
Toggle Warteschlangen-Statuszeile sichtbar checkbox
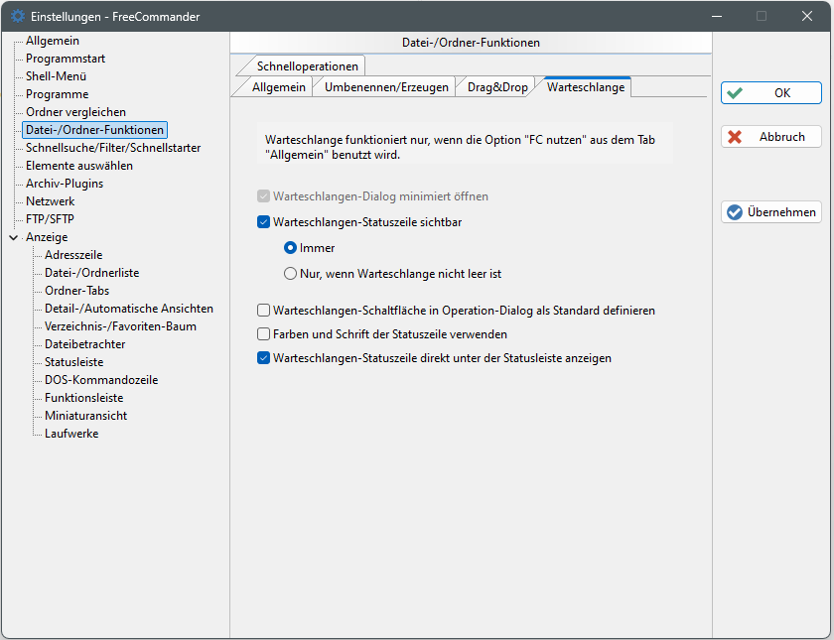tap(264, 223)
